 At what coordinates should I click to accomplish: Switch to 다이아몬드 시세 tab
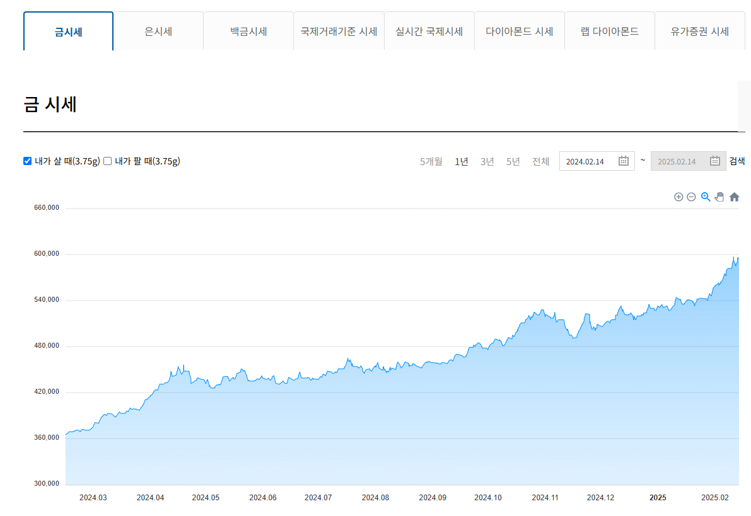tap(520, 31)
